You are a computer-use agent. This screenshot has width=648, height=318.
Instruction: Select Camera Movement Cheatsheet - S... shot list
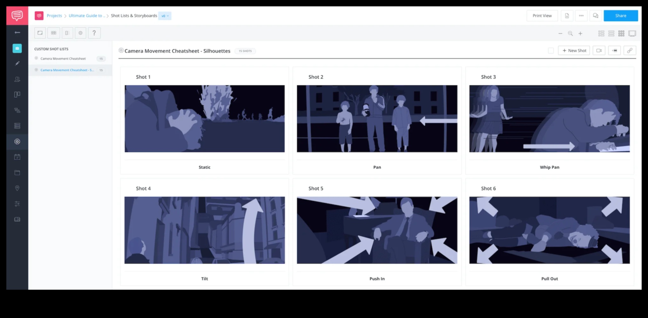(70, 70)
